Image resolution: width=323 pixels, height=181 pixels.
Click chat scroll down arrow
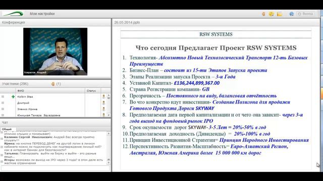(109, 163)
